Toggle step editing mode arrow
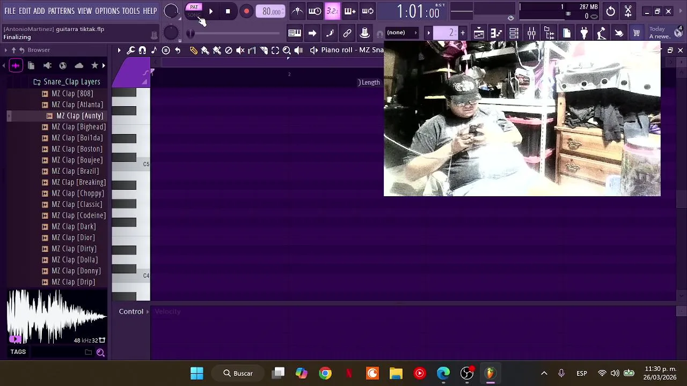 point(312,33)
